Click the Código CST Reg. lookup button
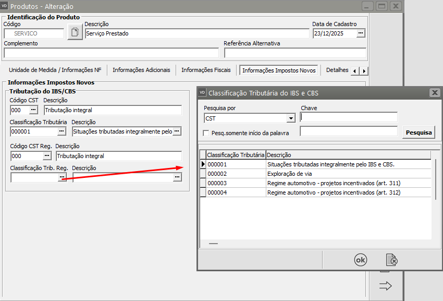 pyautogui.click(x=46, y=156)
